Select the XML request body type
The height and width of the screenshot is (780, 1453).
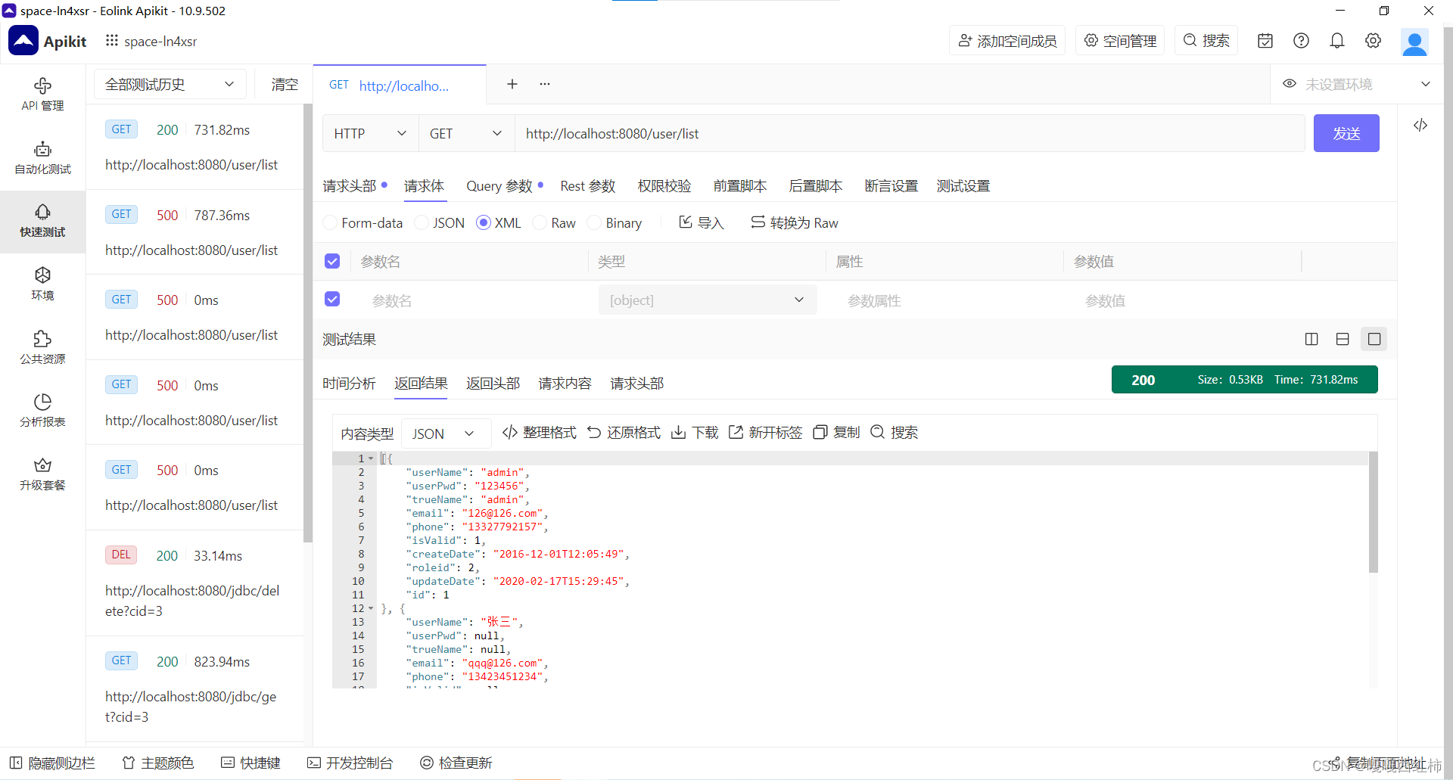tap(484, 222)
